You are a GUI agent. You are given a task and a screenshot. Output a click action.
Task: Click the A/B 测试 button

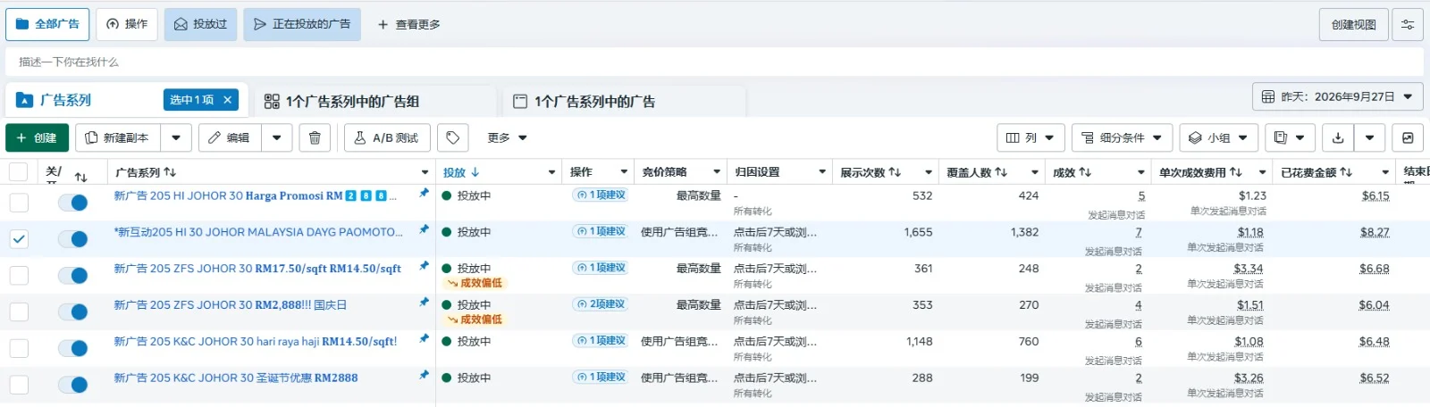coord(387,137)
